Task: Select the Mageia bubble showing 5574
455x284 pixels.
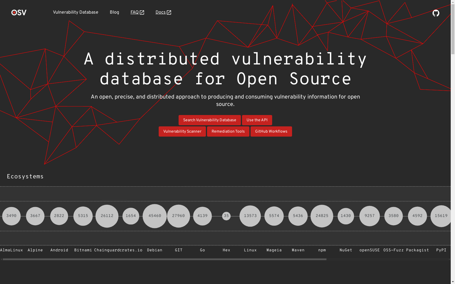Action: click(x=274, y=216)
